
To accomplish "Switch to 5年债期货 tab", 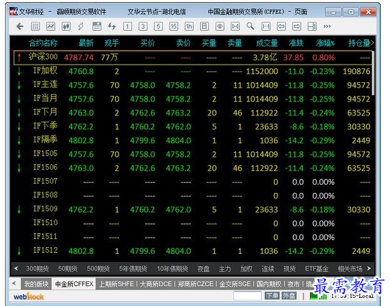I will tap(133, 268).
